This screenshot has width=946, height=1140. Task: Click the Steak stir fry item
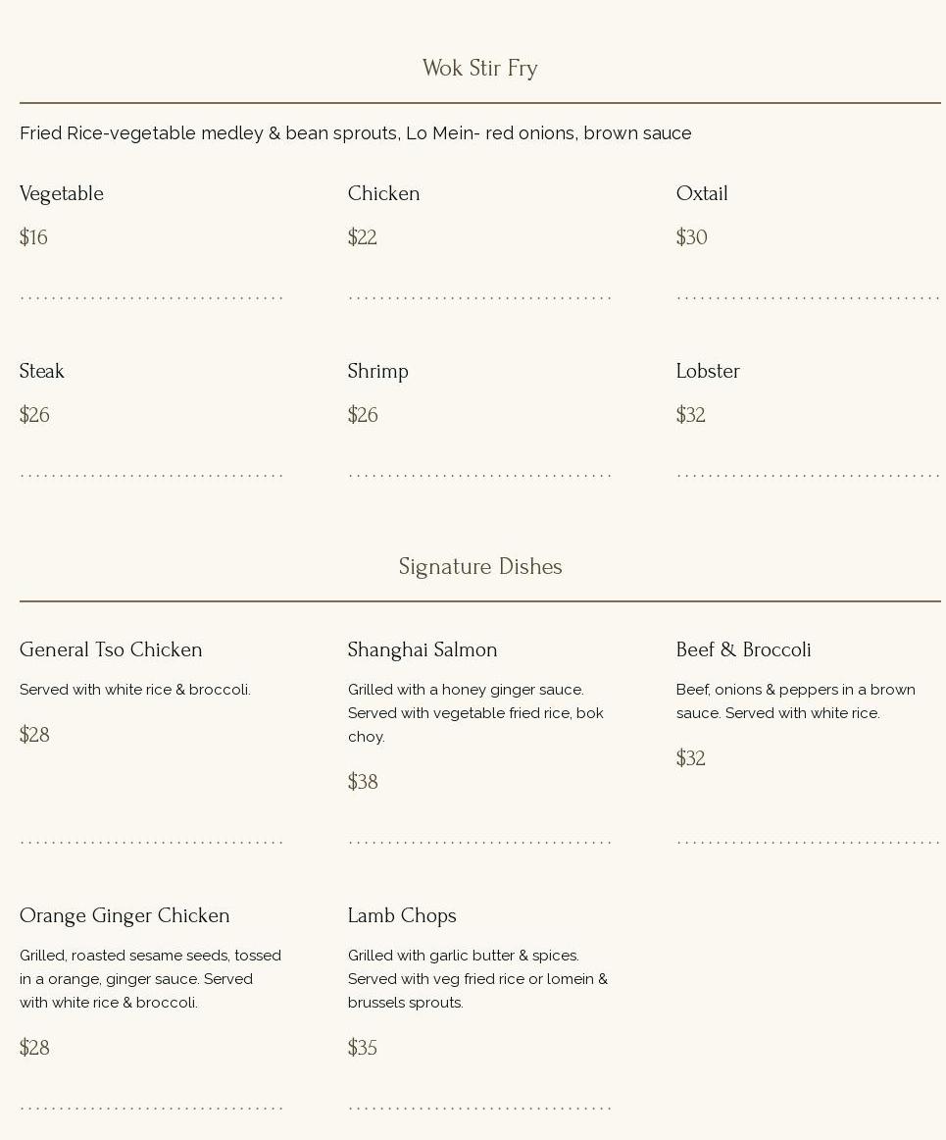[42, 372]
